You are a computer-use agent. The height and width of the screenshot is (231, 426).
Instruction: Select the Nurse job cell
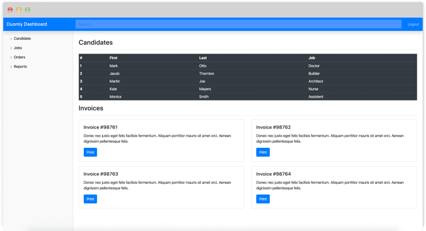313,89
